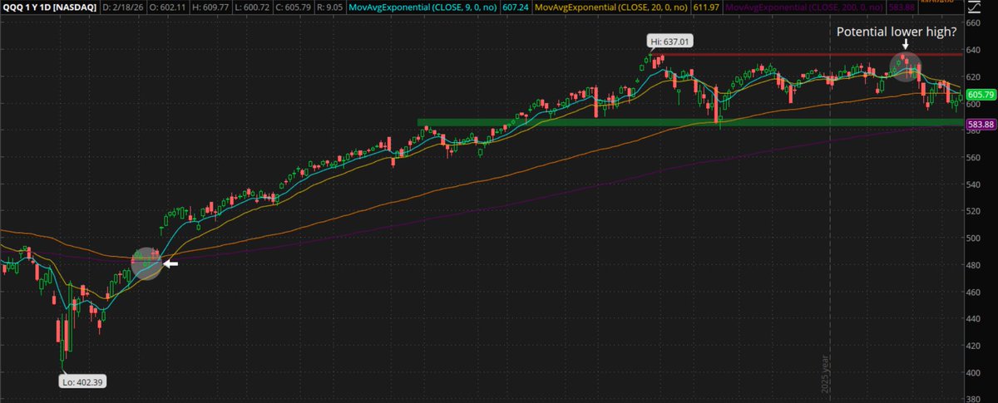The width and height of the screenshot is (998, 403).
Task: Click the 640 price axis label
Action: coord(973,50)
